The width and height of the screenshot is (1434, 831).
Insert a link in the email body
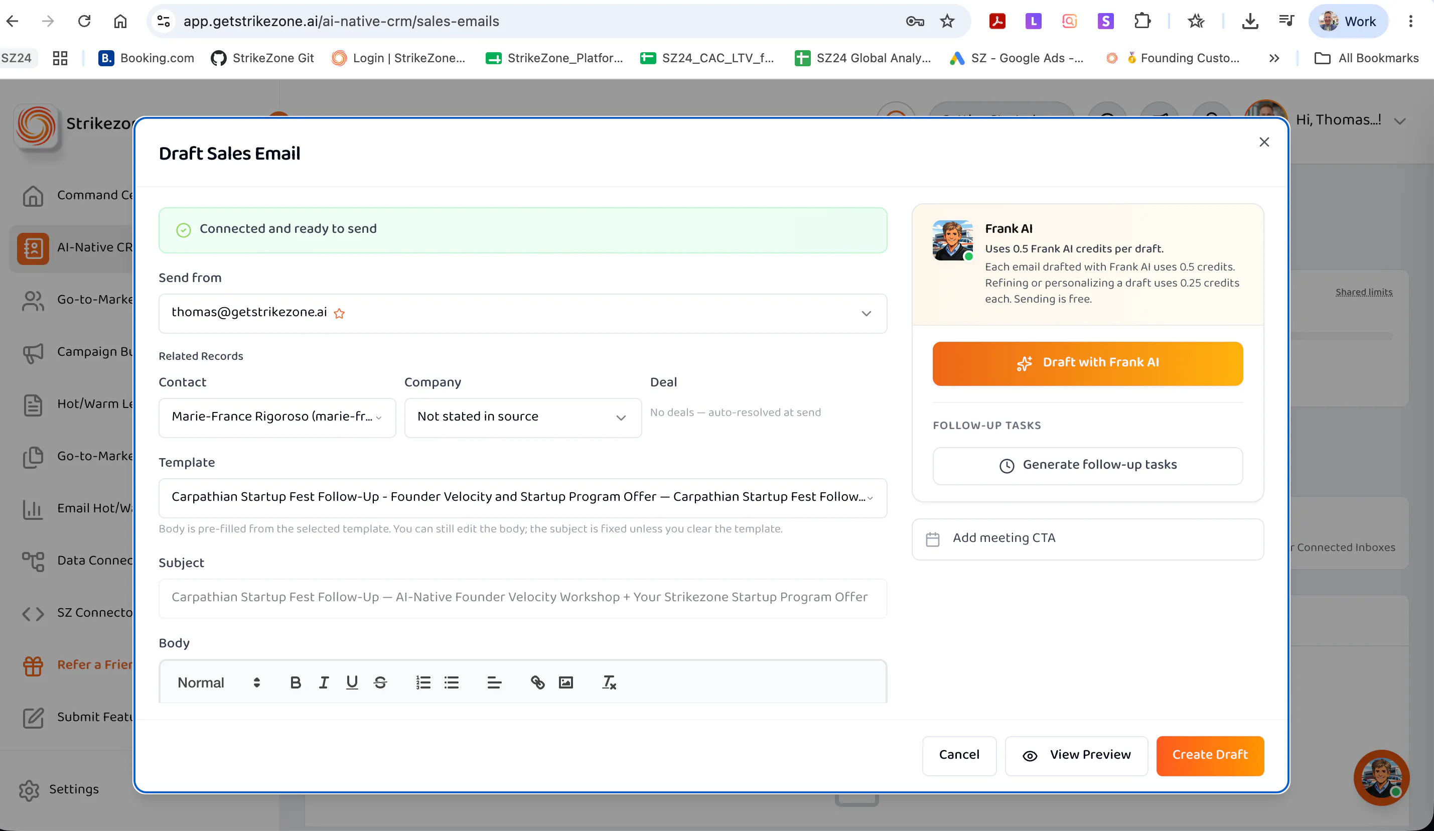[537, 682]
